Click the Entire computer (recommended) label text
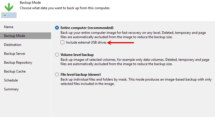This screenshot has width=215, height=117. click(87, 28)
